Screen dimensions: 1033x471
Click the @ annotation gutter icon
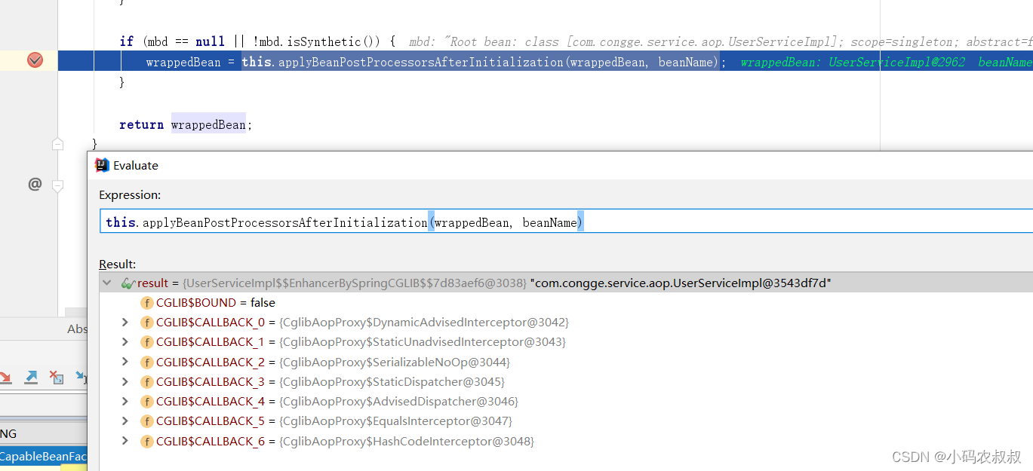[x=35, y=184]
